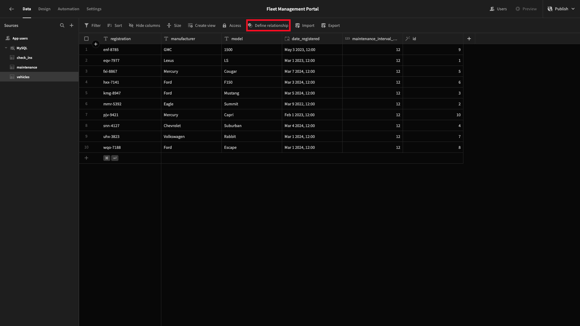Select the Lexus manufacturer cell
Screen dimensions: 580x326
[191, 60]
